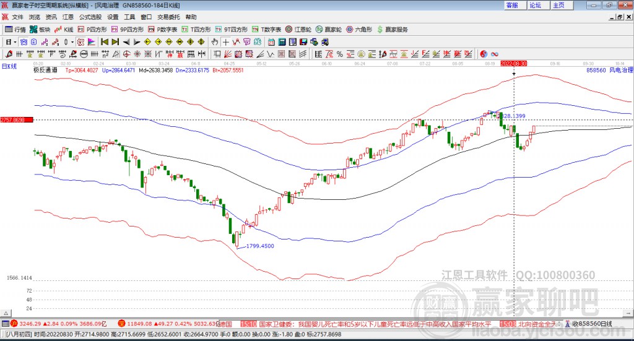Jump to the first bar icon
634x341 pixels.
pyautogui.click(x=105, y=42)
